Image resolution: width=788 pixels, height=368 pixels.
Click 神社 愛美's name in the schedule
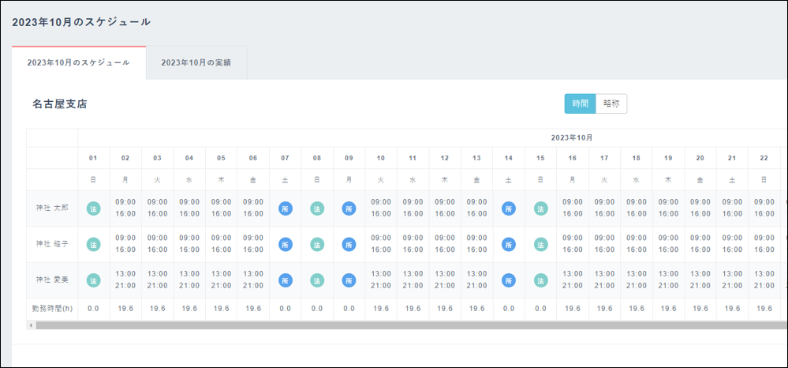click(53, 280)
